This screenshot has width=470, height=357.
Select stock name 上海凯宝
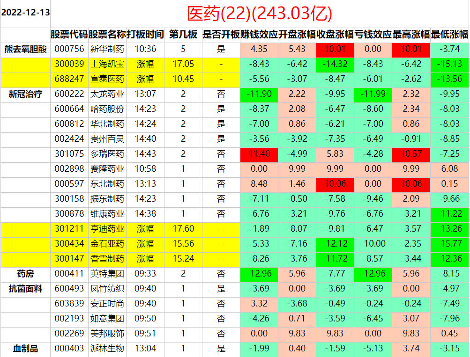coord(107,64)
